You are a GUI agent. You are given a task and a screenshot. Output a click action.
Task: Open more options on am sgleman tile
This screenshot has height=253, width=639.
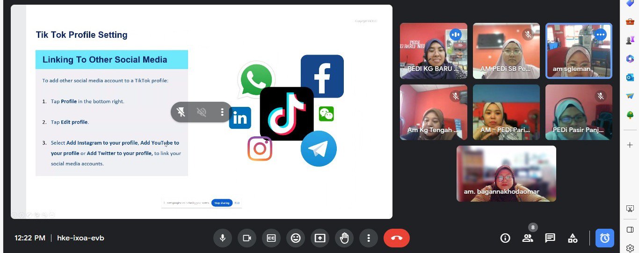(601, 35)
